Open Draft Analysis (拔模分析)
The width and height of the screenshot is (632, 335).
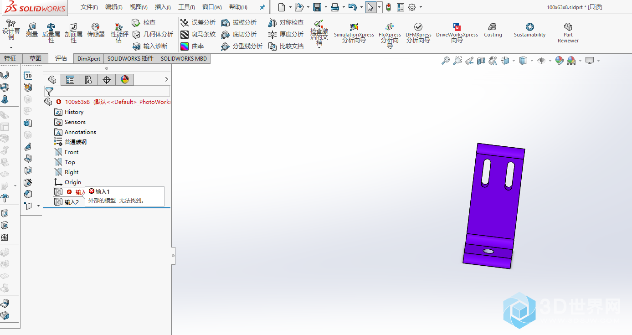(x=239, y=22)
